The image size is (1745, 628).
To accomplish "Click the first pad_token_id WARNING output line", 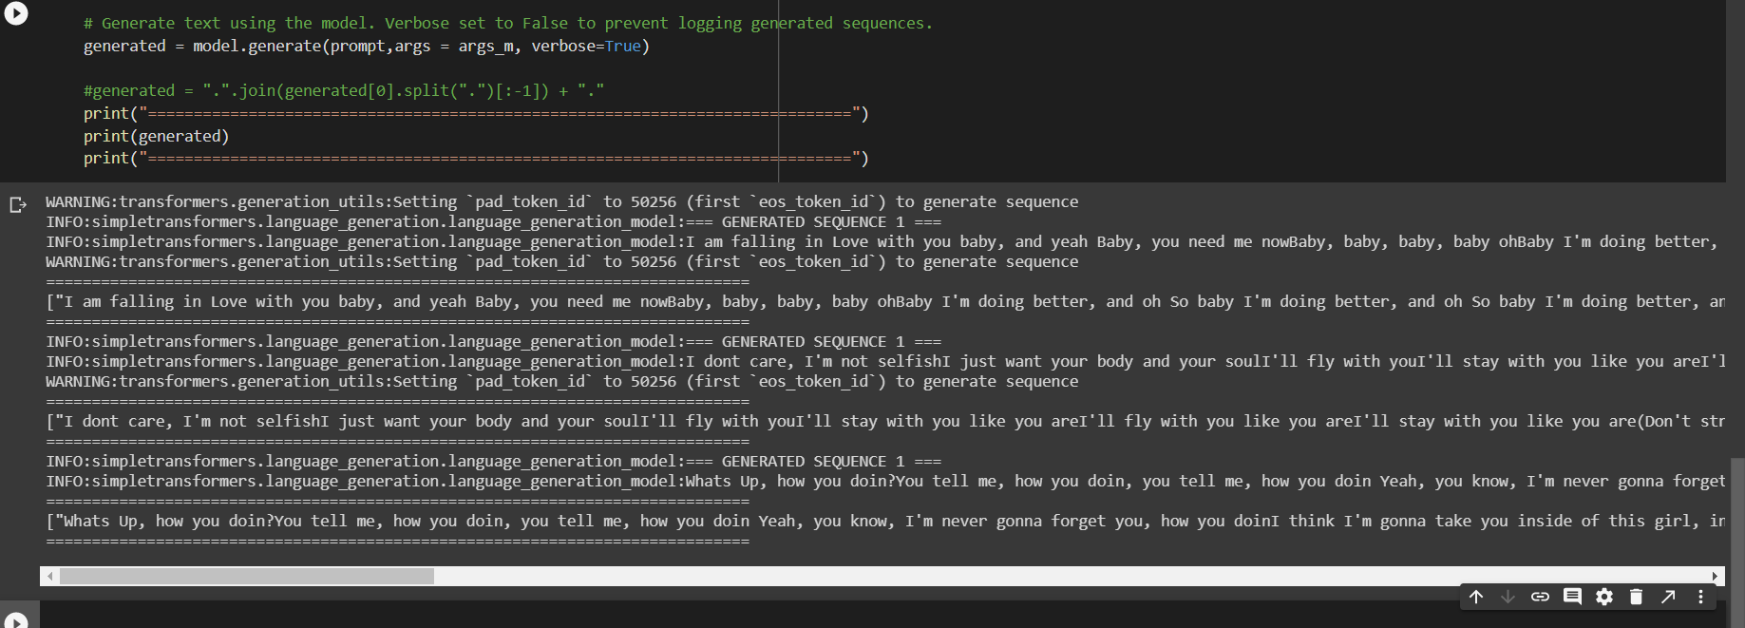I will 562,201.
